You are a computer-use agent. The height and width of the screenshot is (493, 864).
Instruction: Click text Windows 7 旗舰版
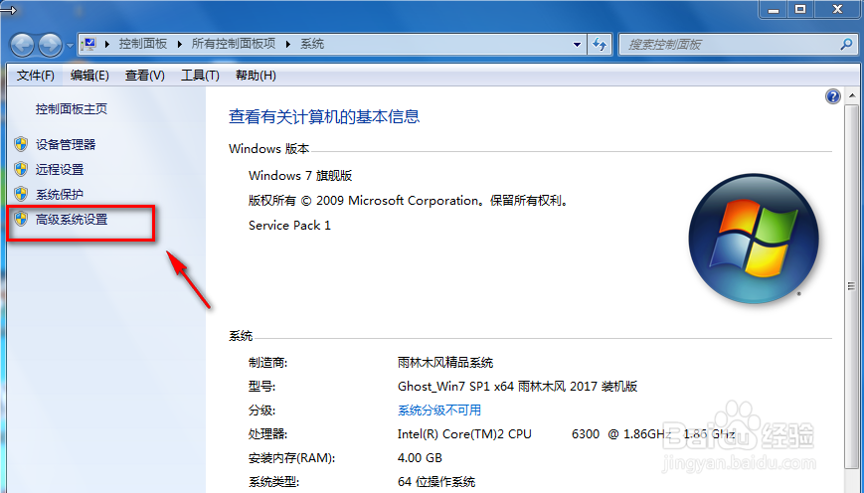click(300, 176)
